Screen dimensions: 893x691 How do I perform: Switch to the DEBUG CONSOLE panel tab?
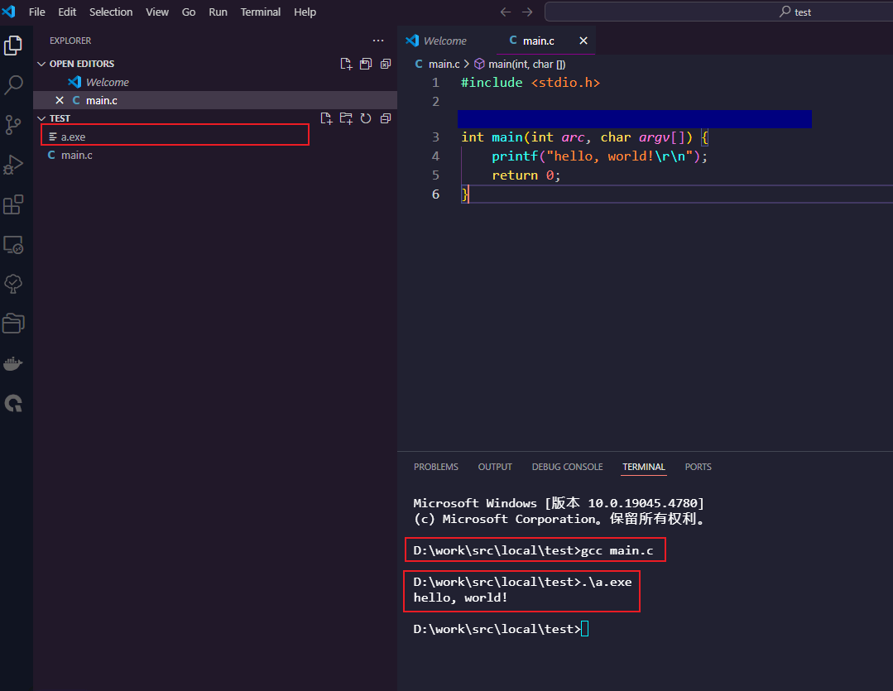[x=567, y=467]
